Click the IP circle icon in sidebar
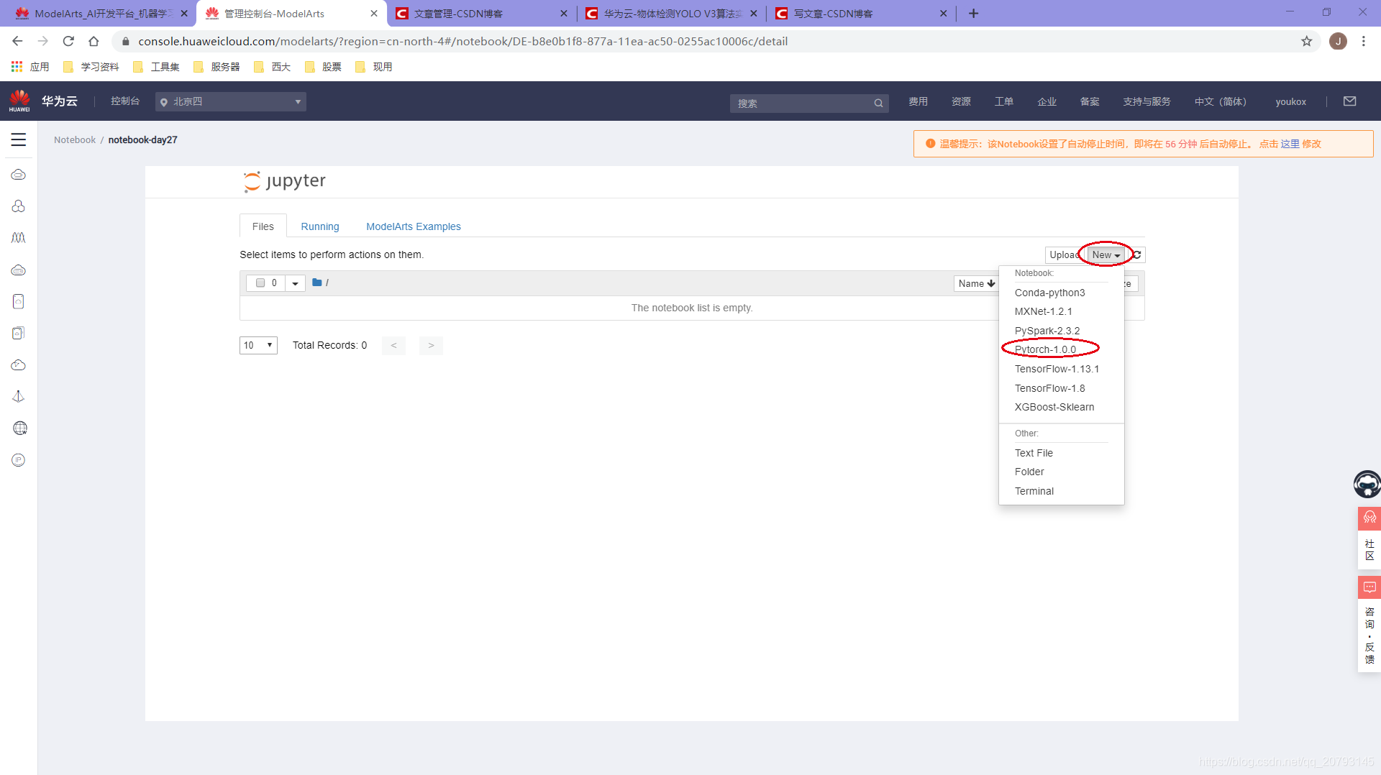 [19, 460]
